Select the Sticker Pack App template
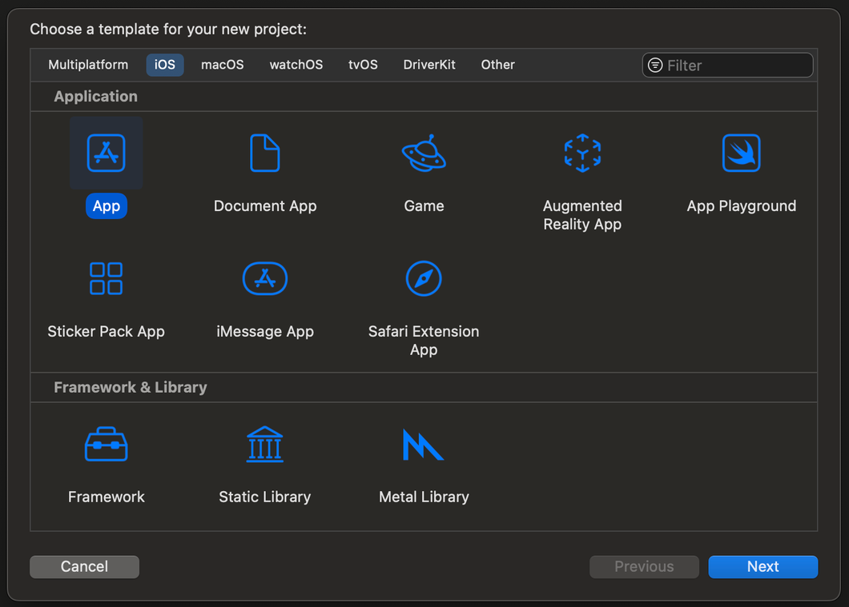 (107, 278)
